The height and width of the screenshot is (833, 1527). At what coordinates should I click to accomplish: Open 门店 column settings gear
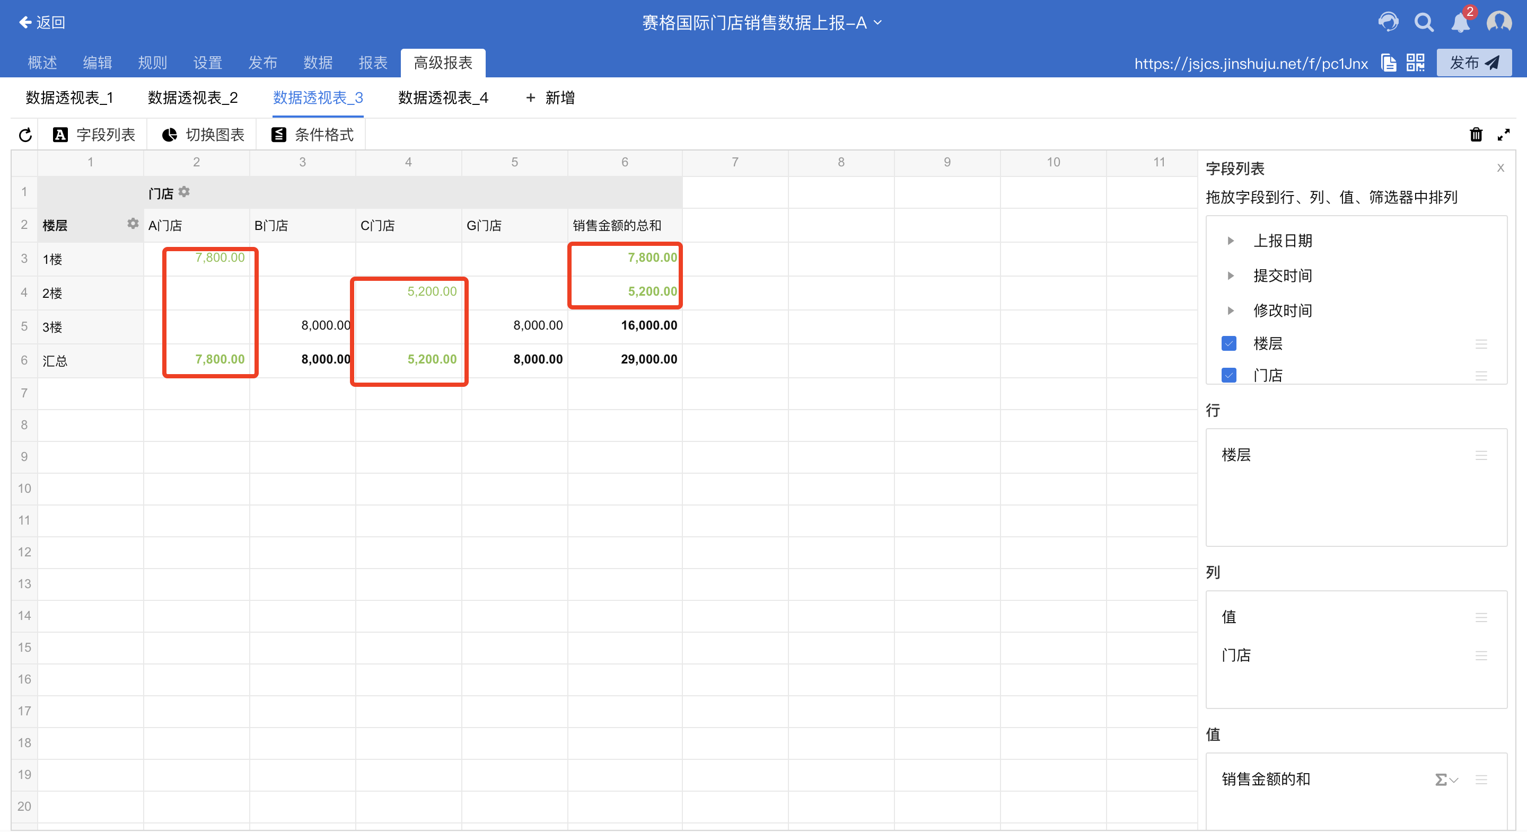[184, 191]
